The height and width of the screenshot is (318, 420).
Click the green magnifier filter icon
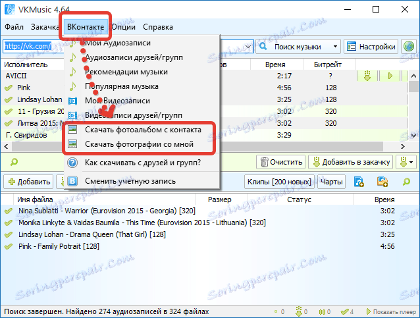pos(14,162)
